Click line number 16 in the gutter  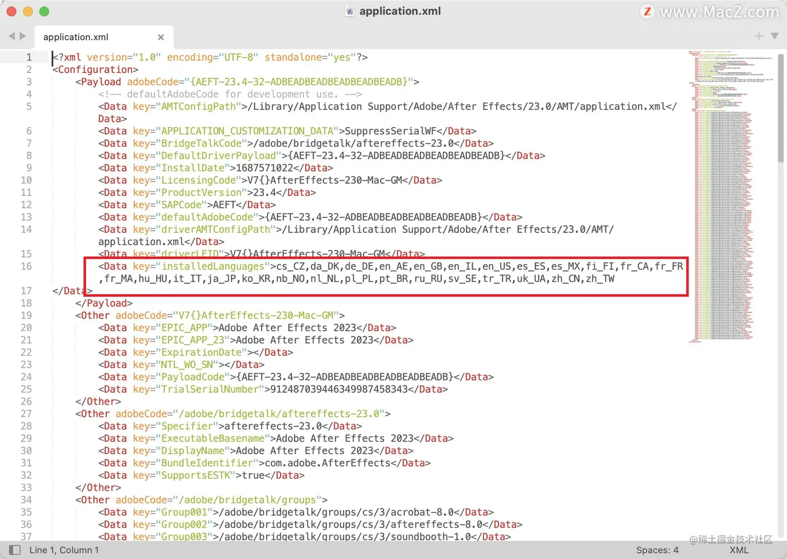point(26,266)
